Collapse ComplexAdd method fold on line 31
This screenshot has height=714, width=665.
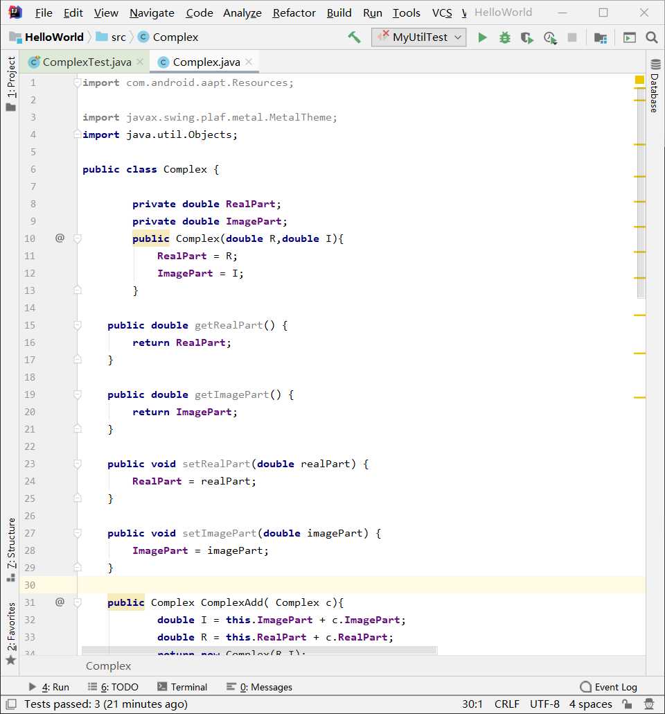click(x=78, y=602)
